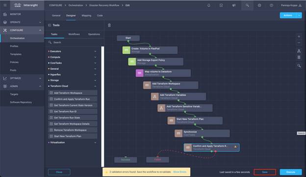306x177 pixels.
Task: Open the user profile account menu
Action: [x=291, y=5]
